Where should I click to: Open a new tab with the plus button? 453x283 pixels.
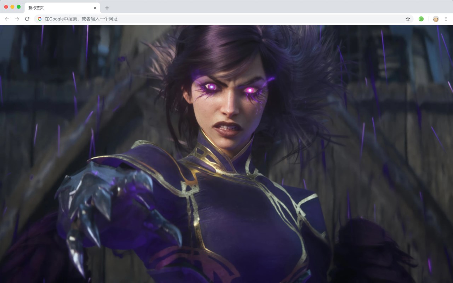[107, 8]
